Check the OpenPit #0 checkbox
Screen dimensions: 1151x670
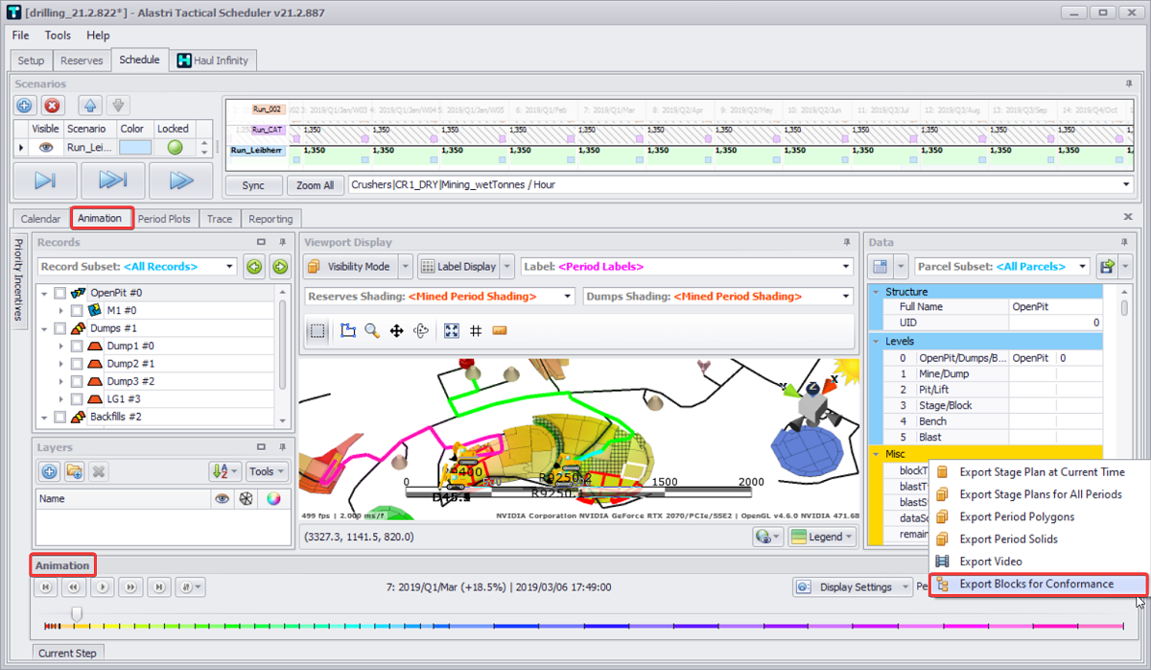click(60, 293)
